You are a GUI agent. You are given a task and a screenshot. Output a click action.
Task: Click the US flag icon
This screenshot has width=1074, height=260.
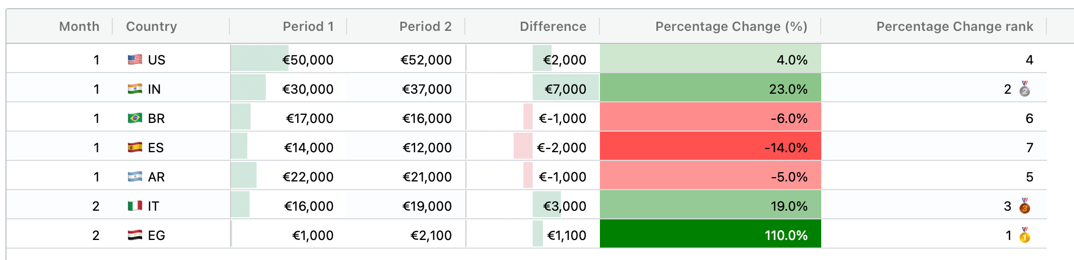135,60
